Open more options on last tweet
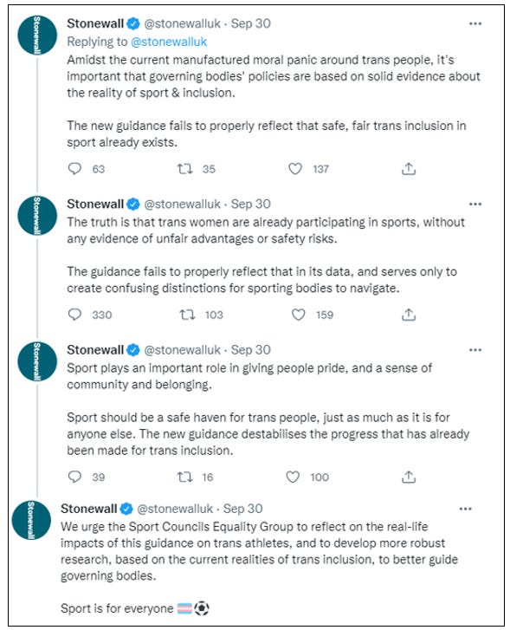The image size is (510, 630). point(465,509)
